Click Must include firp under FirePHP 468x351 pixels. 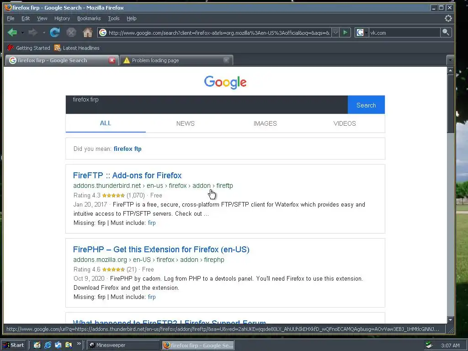[x=152, y=297]
